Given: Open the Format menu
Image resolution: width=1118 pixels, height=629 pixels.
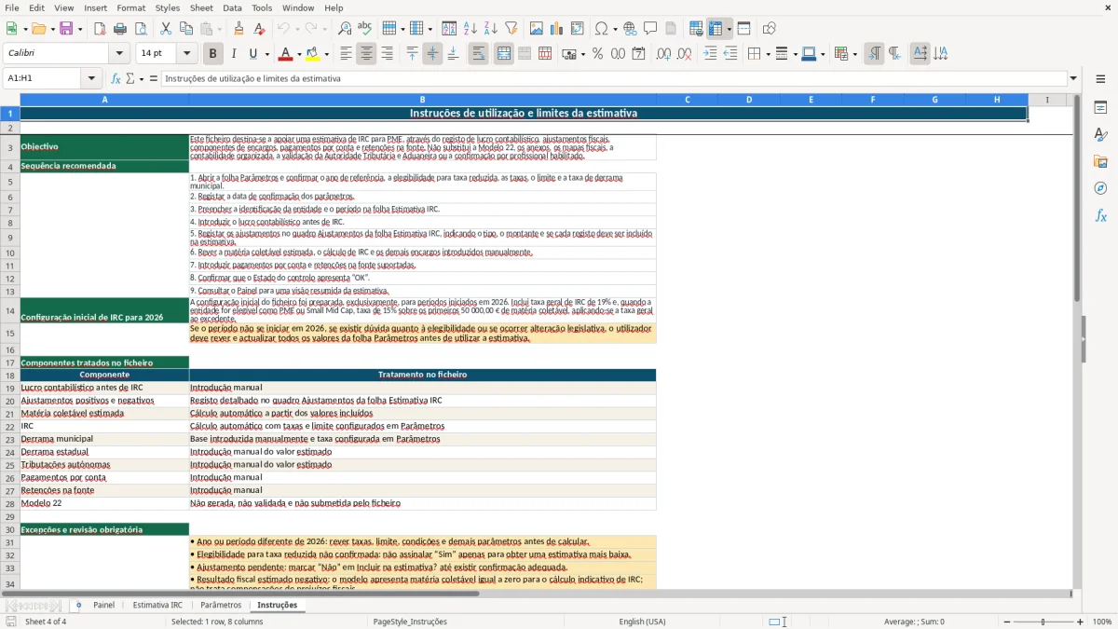Looking at the screenshot, I should 130,7.
